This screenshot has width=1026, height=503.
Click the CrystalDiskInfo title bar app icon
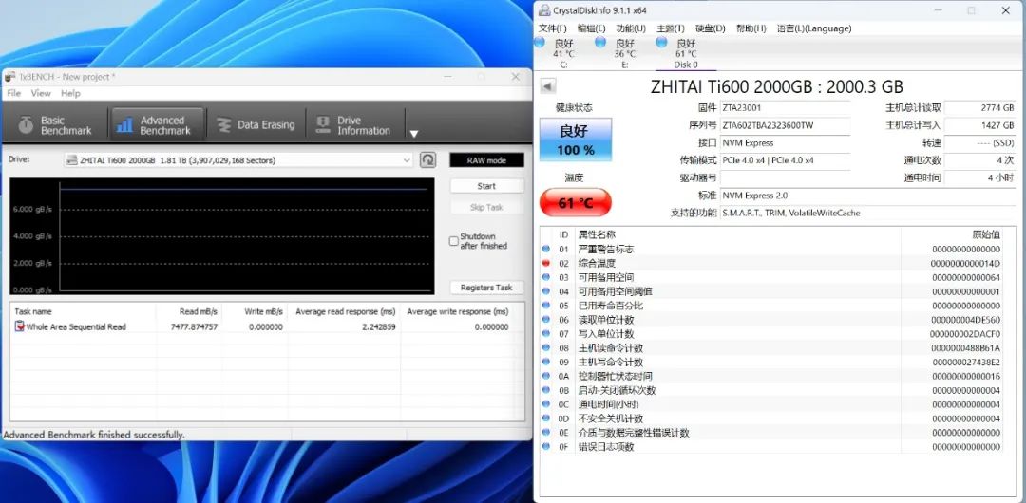(544, 10)
